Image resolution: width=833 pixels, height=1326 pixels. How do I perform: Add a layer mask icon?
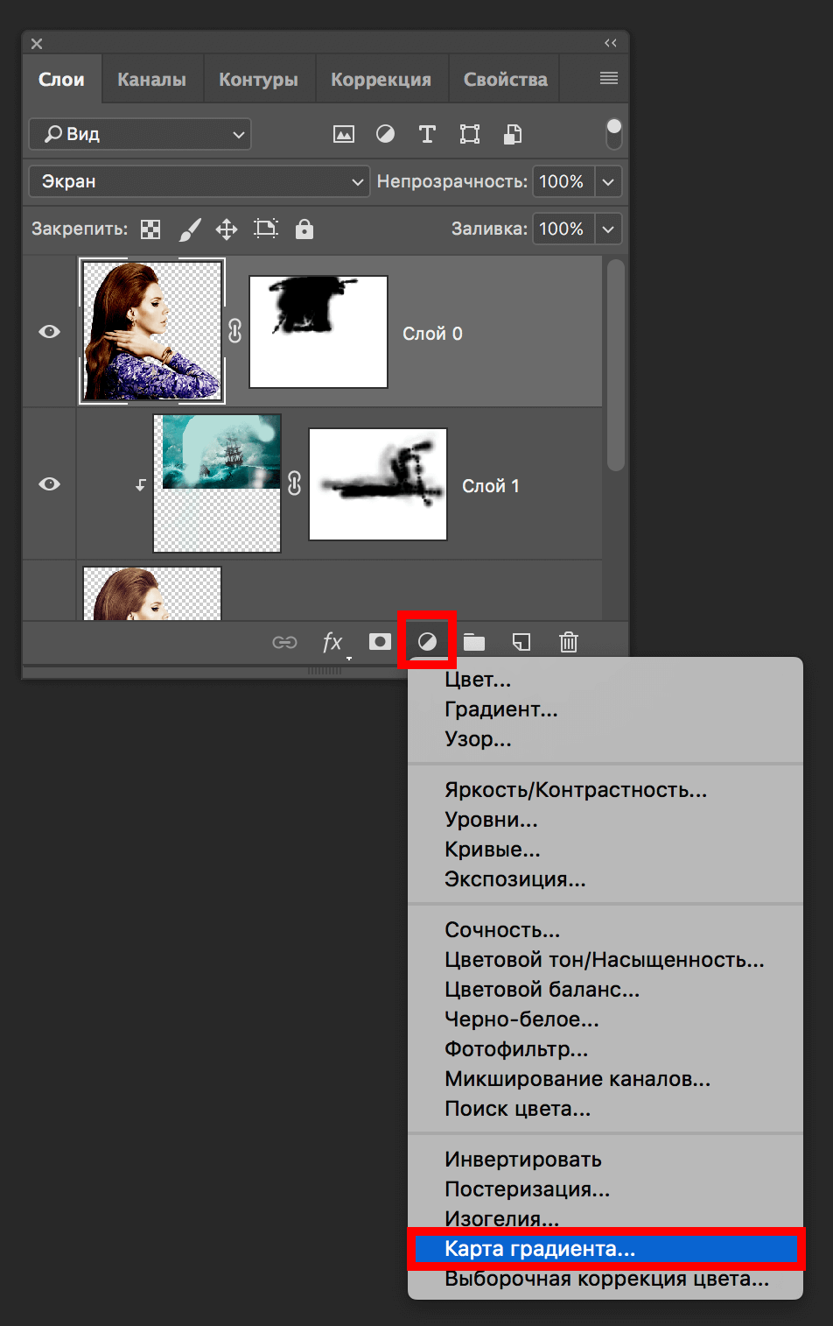tap(380, 642)
